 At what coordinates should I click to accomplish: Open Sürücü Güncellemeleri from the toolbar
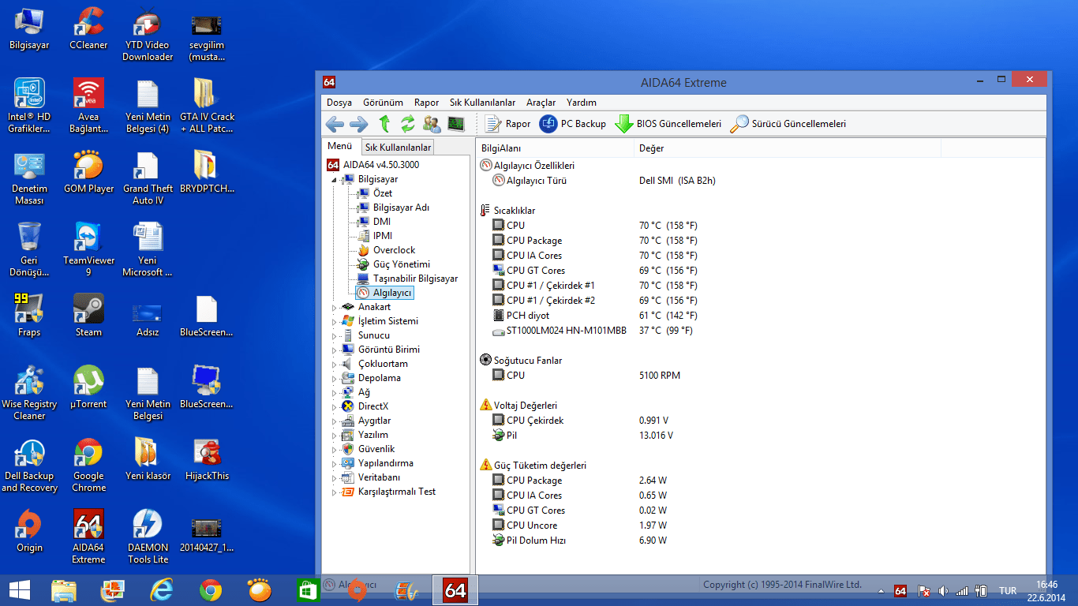790,123
